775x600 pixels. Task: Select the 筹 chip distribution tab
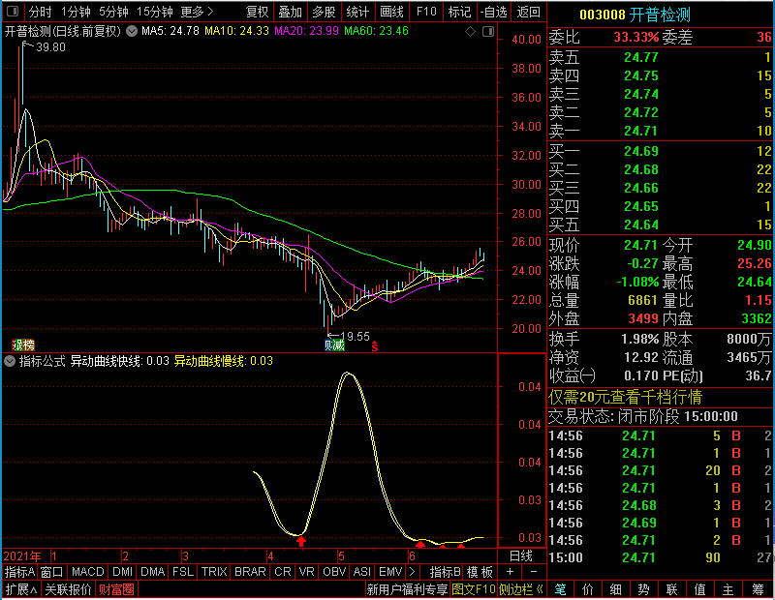pos(758,589)
